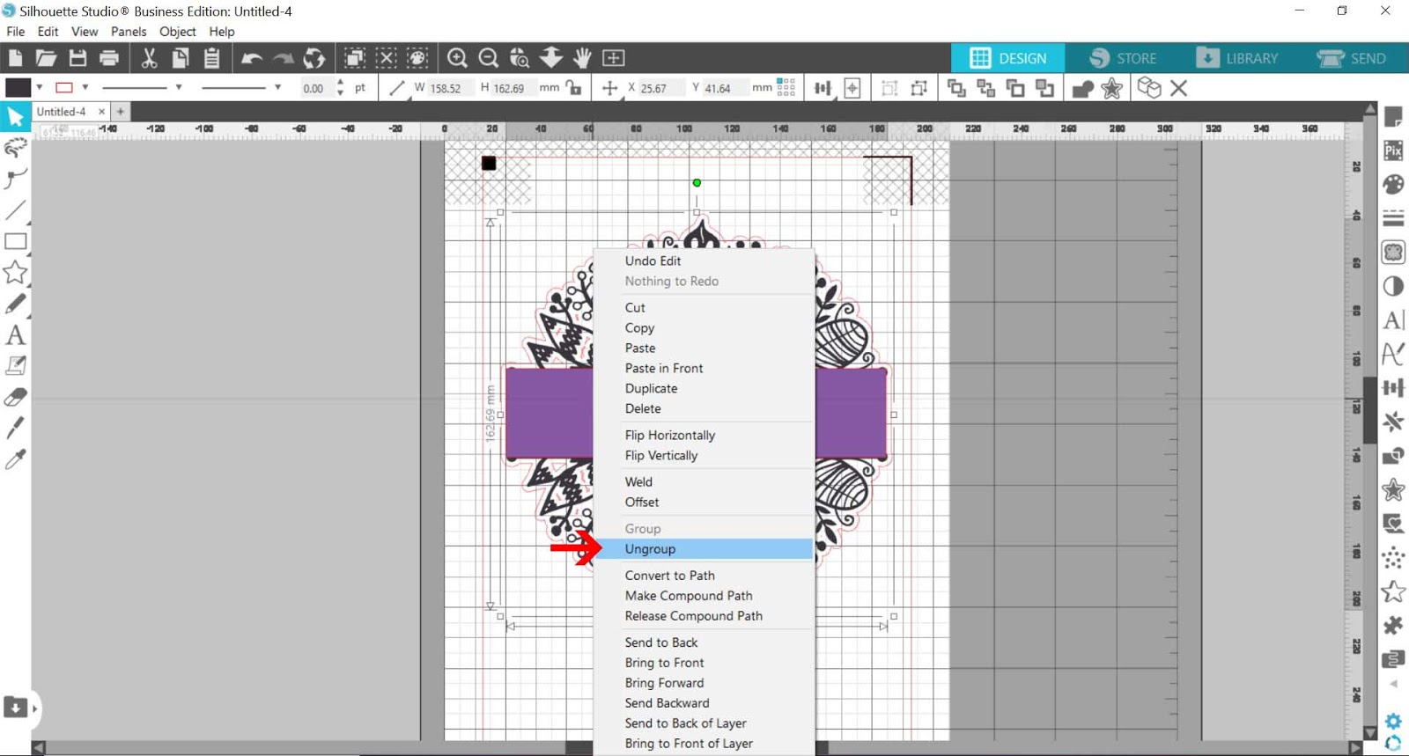
Task: Click the vertical scrollbar thumb
Action: (x=1369, y=410)
